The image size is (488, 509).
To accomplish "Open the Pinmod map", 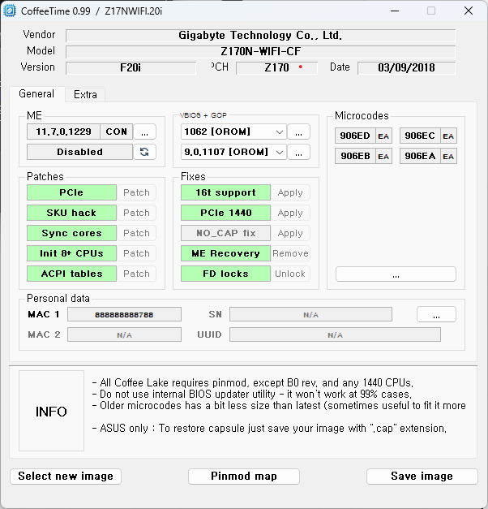I will [x=244, y=477].
